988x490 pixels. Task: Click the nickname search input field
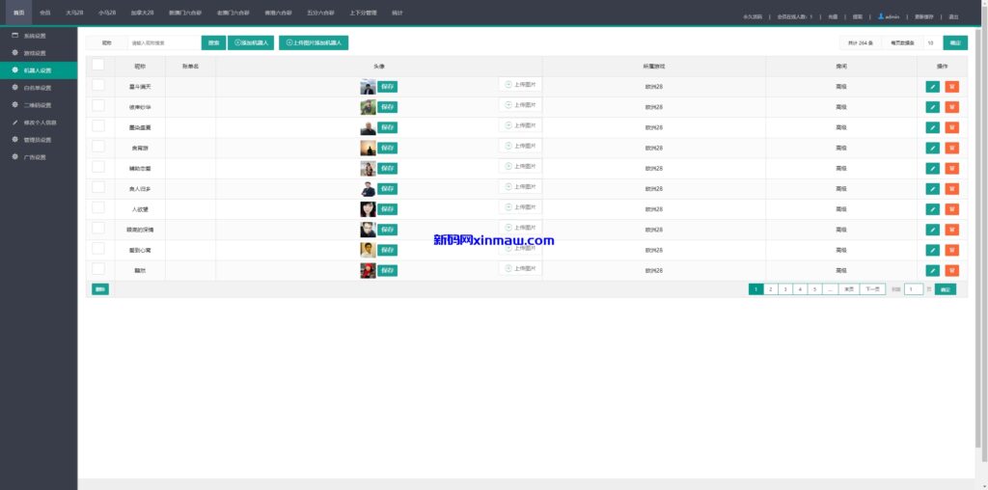tap(162, 43)
